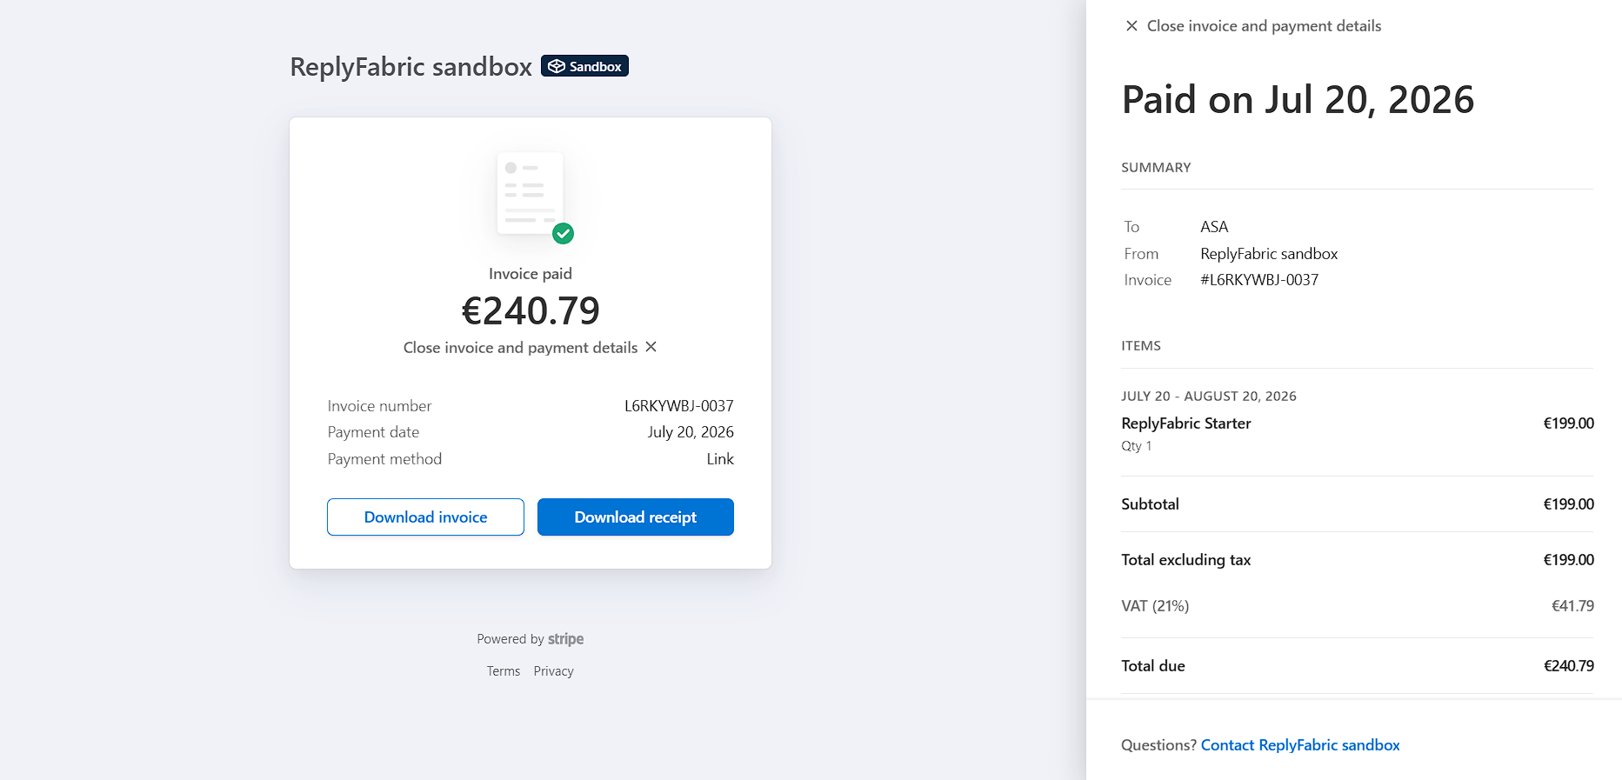Viewport: 1622px width, 780px height.
Task: Open Contact ReplyFabric sandbox link
Action: 1300,745
